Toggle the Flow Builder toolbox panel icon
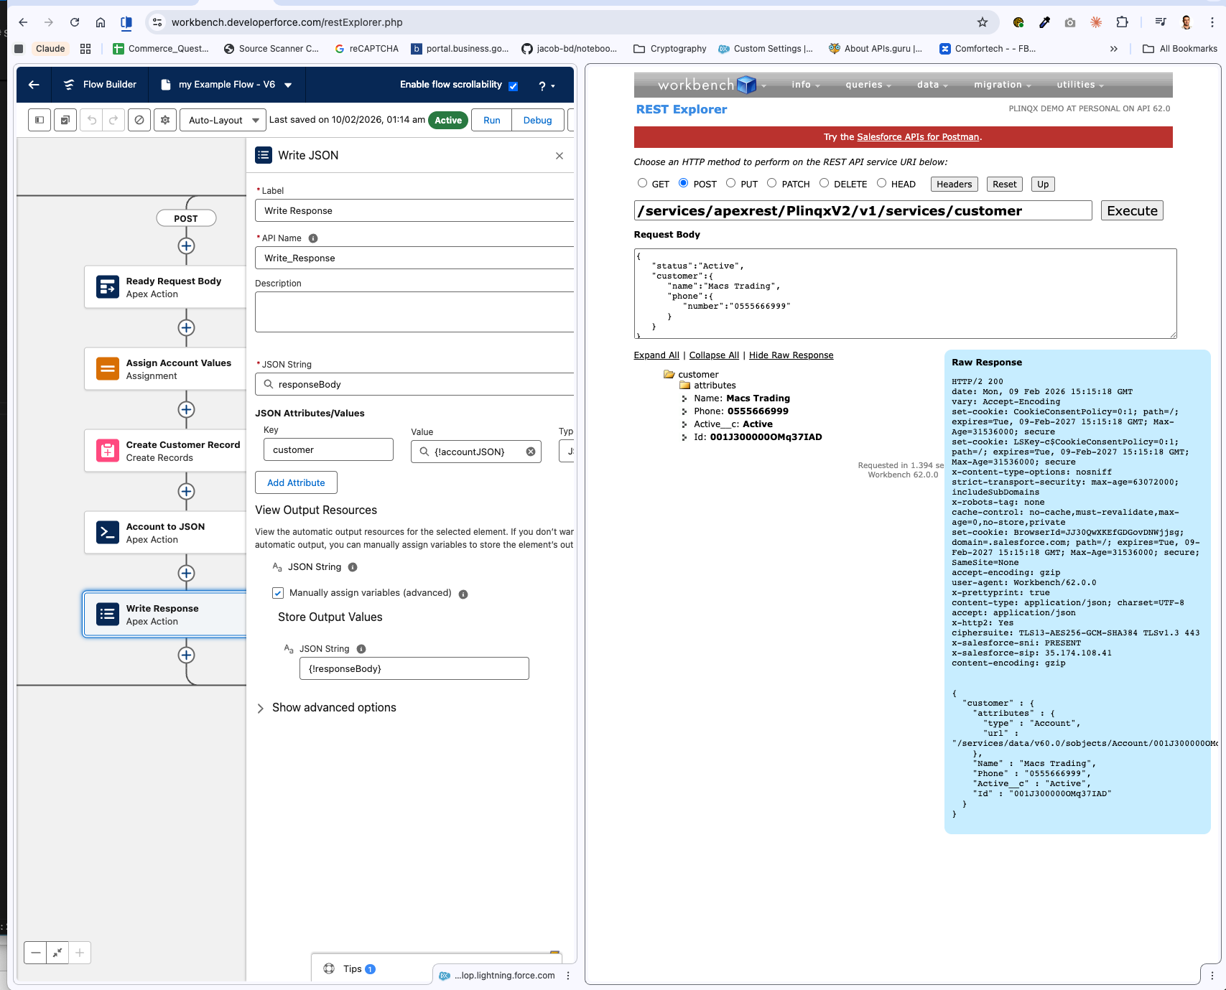 tap(40, 120)
